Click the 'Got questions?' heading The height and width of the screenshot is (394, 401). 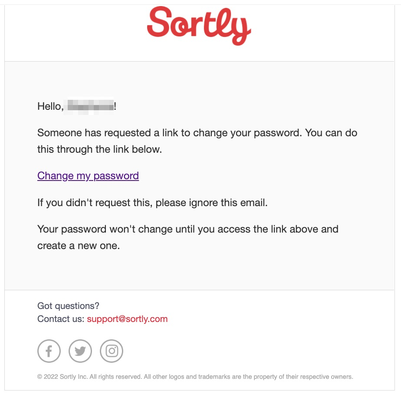point(68,306)
